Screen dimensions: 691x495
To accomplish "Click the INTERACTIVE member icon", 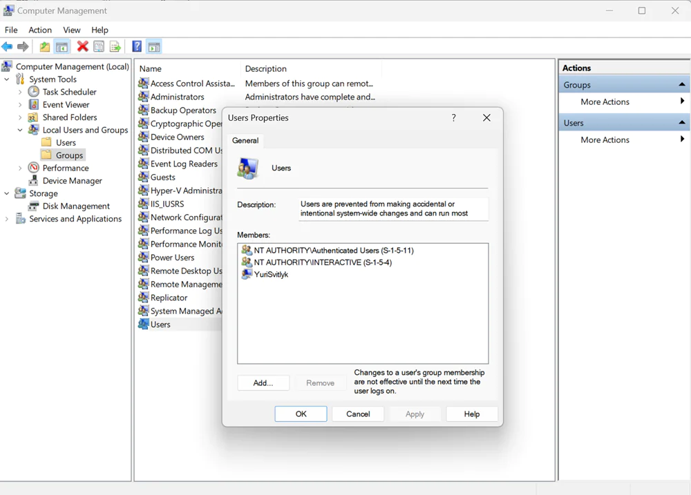I will coord(247,262).
